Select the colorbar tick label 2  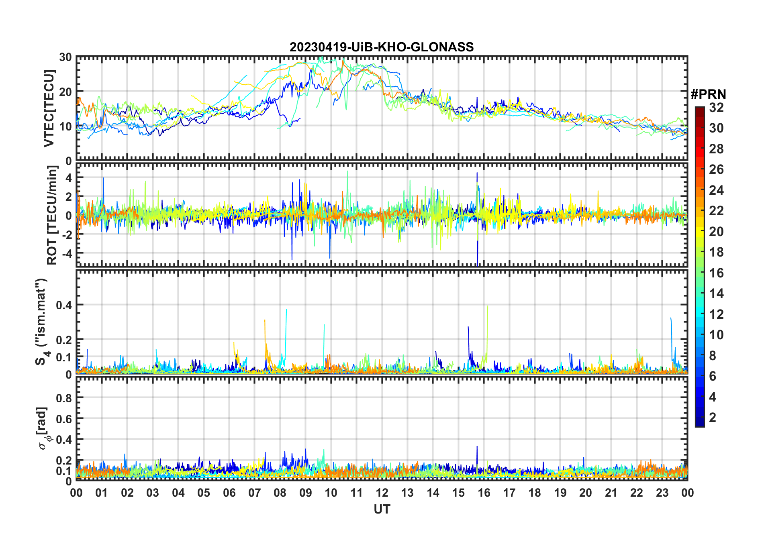tap(713, 418)
